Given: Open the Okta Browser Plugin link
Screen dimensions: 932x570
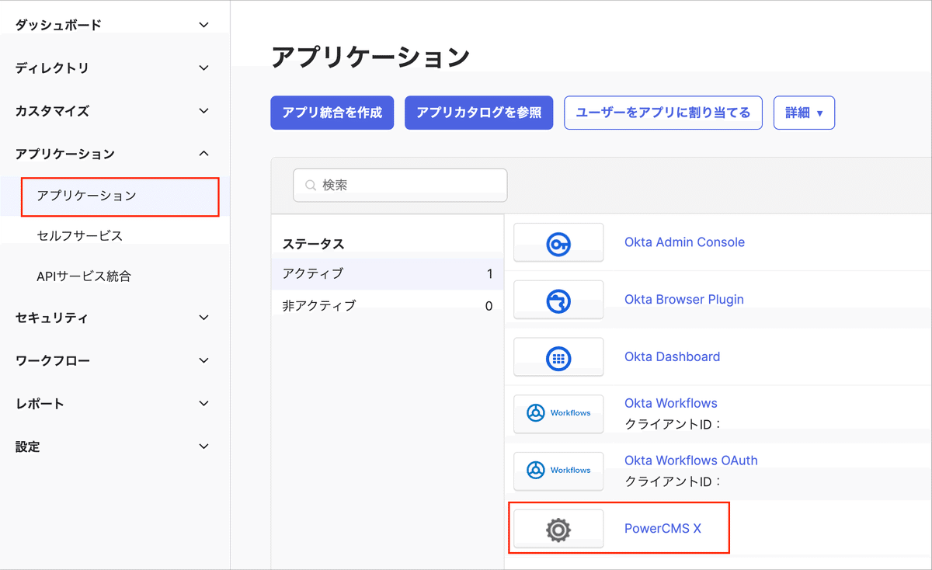Looking at the screenshot, I should (x=684, y=299).
